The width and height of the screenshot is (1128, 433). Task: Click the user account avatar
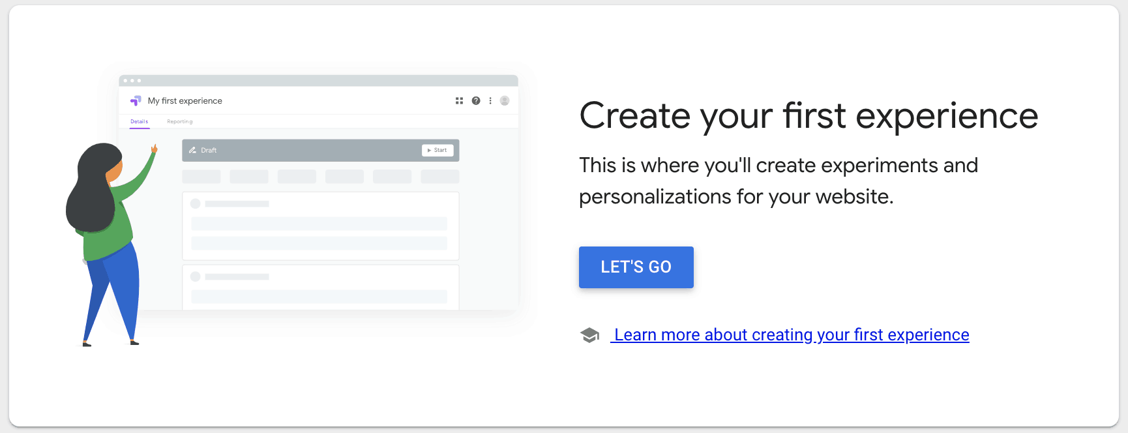coord(505,100)
